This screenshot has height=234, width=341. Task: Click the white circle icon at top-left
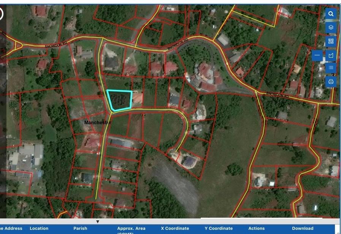coord(1,14)
